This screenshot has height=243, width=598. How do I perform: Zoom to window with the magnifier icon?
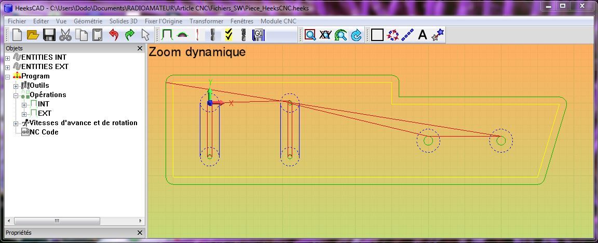[x=310, y=35]
